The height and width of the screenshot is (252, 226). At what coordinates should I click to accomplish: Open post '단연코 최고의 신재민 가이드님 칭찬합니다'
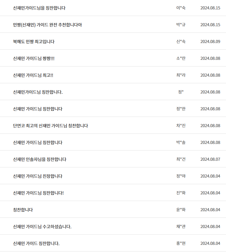(51, 126)
